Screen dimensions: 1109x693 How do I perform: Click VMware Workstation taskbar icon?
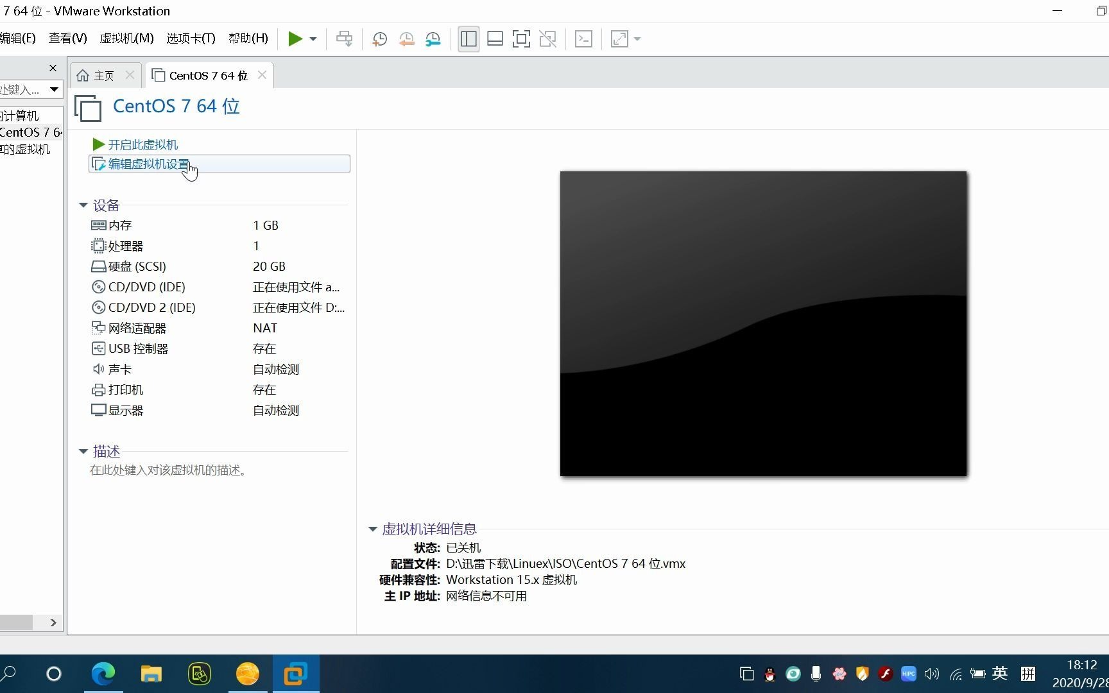tap(296, 674)
